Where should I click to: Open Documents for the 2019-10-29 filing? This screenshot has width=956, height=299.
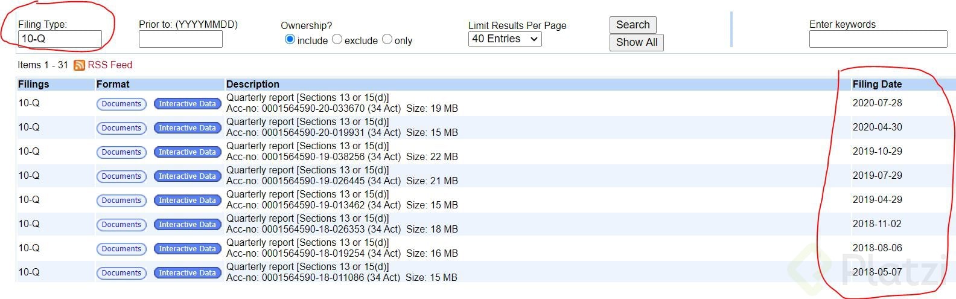pyautogui.click(x=121, y=152)
